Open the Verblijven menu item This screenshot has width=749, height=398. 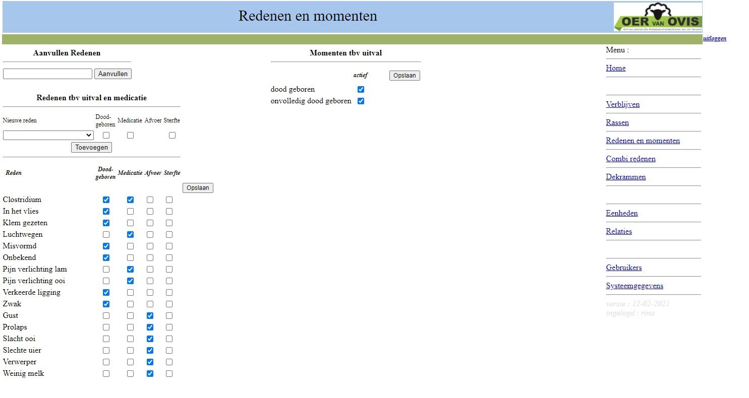622,104
